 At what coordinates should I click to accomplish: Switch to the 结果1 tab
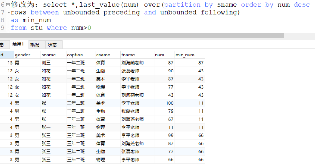tap(19, 44)
